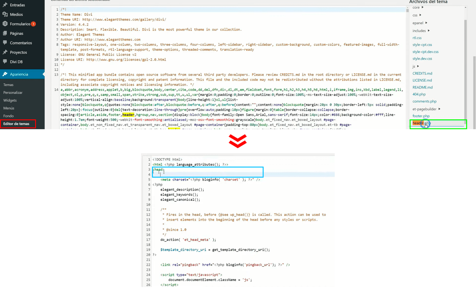The height and width of the screenshot is (297, 476).
Task: Click the Comentarios speech bubble icon
Action: (5, 43)
